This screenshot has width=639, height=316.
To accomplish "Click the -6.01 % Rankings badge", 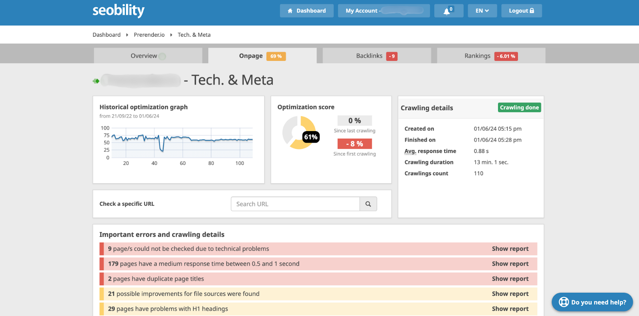I will click(x=506, y=56).
